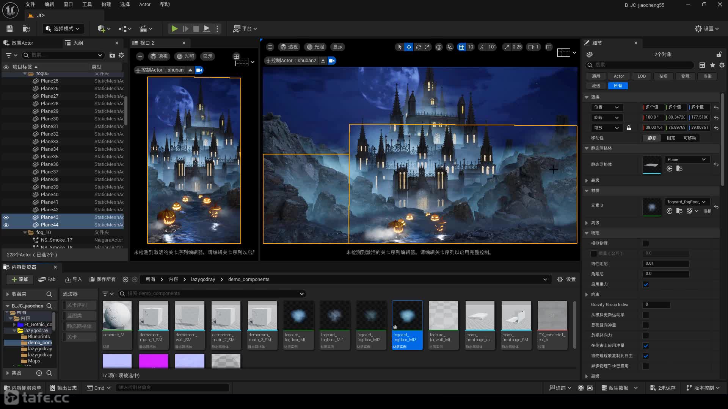Open the Actor menu
Viewport: 728px width, 409px height.
[145, 5]
